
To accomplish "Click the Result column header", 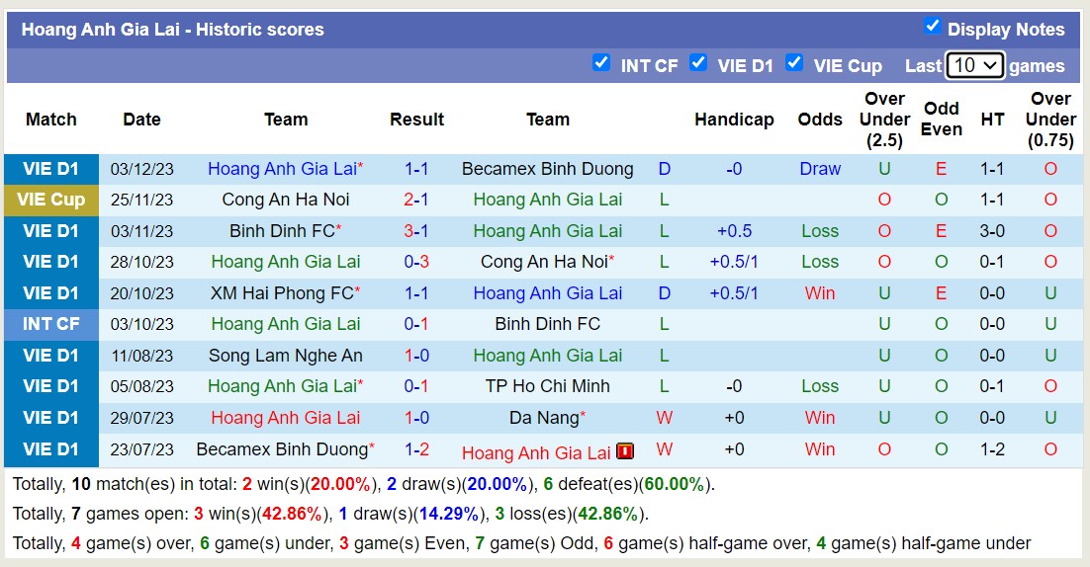I will [416, 120].
